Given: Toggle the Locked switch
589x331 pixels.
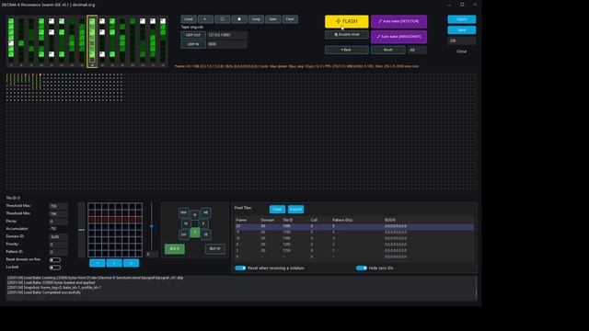Looking at the screenshot, I should coord(55,268).
